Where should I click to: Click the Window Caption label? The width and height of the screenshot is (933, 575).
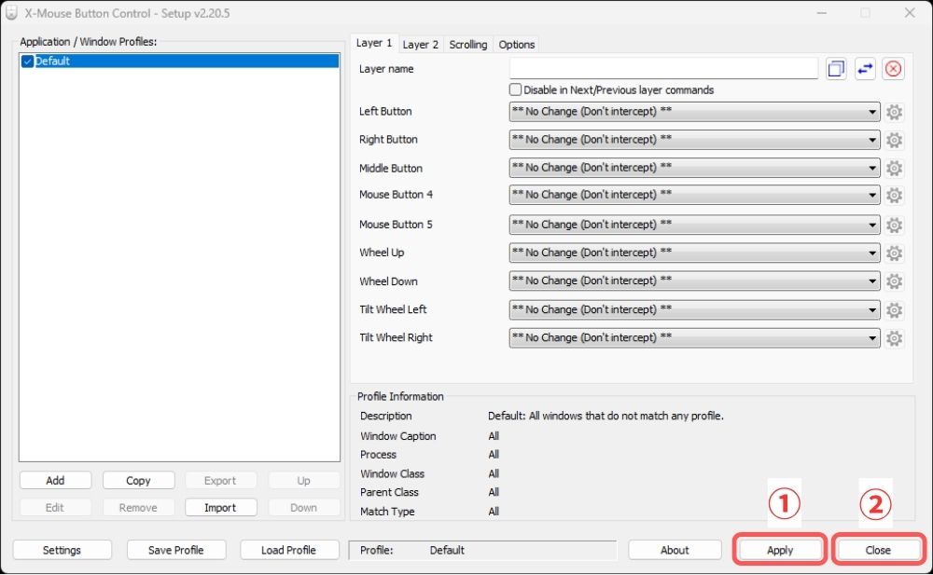pyautogui.click(x=398, y=436)
